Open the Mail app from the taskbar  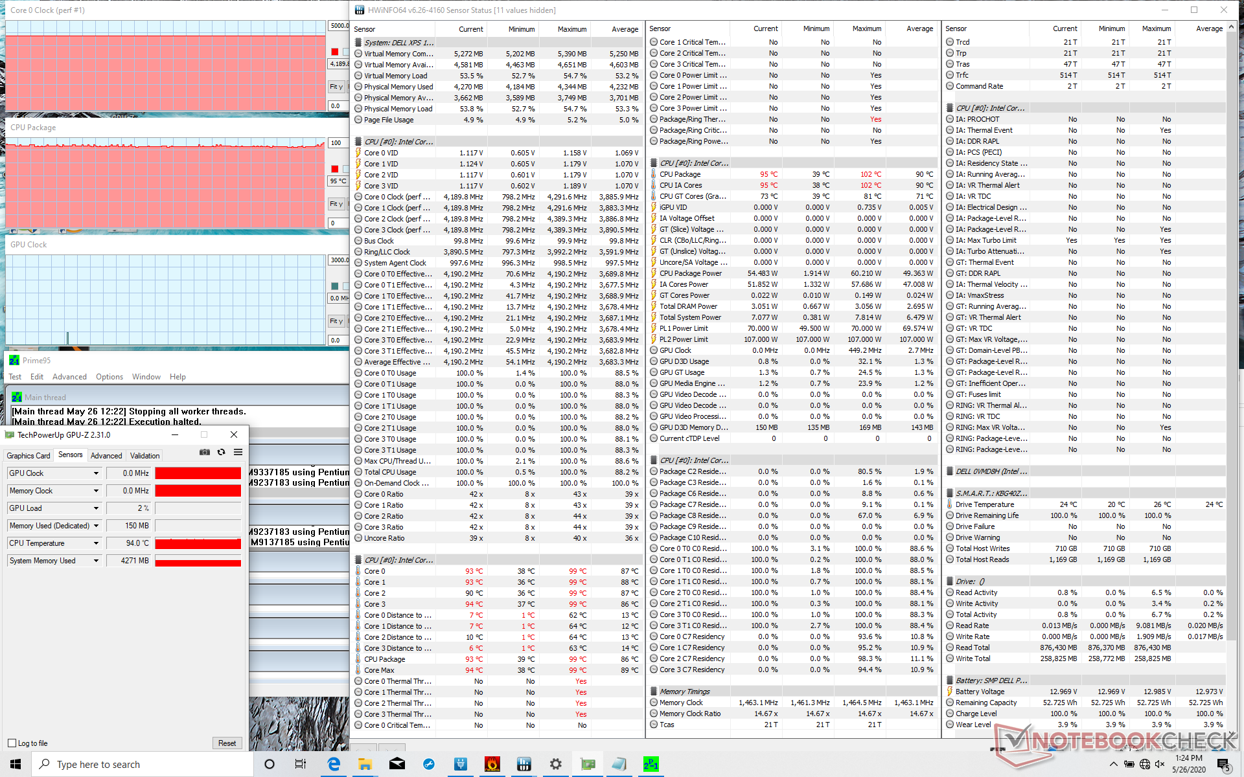coord(397,764)
